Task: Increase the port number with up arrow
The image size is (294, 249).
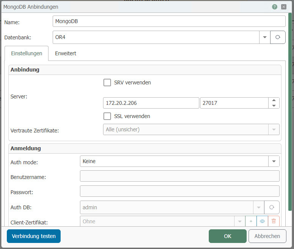Action: coord(274,100)
